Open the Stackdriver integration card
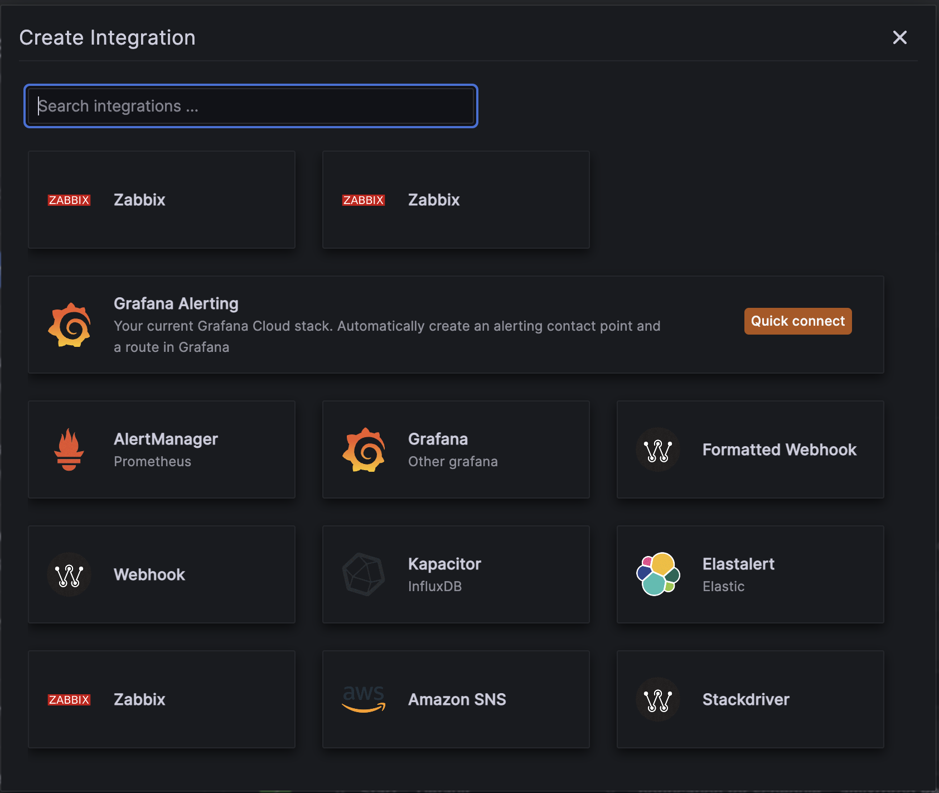 coord(750,699)
